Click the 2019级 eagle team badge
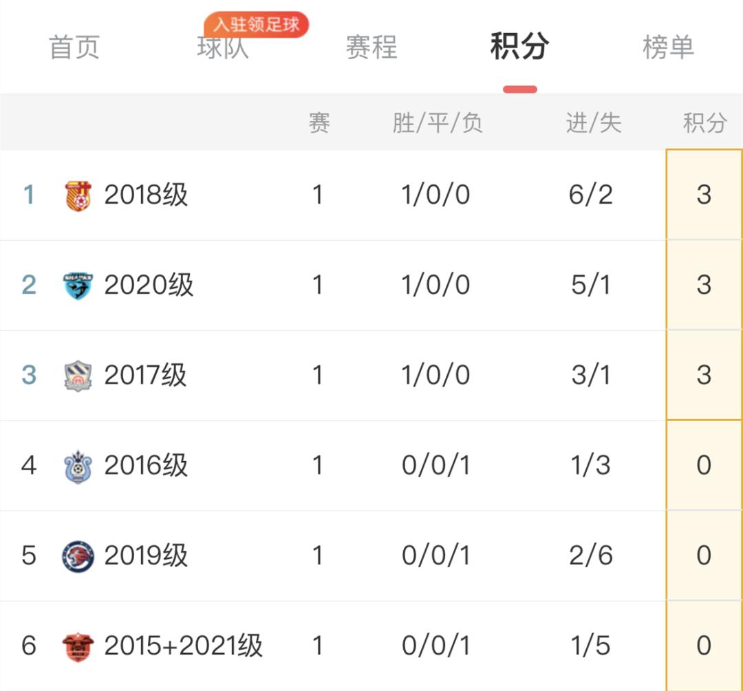Image resolution: width=743 pixels, height=691 pixels. [x=78, y=555]
